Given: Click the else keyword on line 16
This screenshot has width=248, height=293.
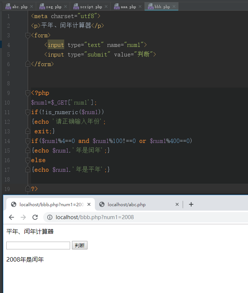Looking at the screenshot, I should (38, 160).
